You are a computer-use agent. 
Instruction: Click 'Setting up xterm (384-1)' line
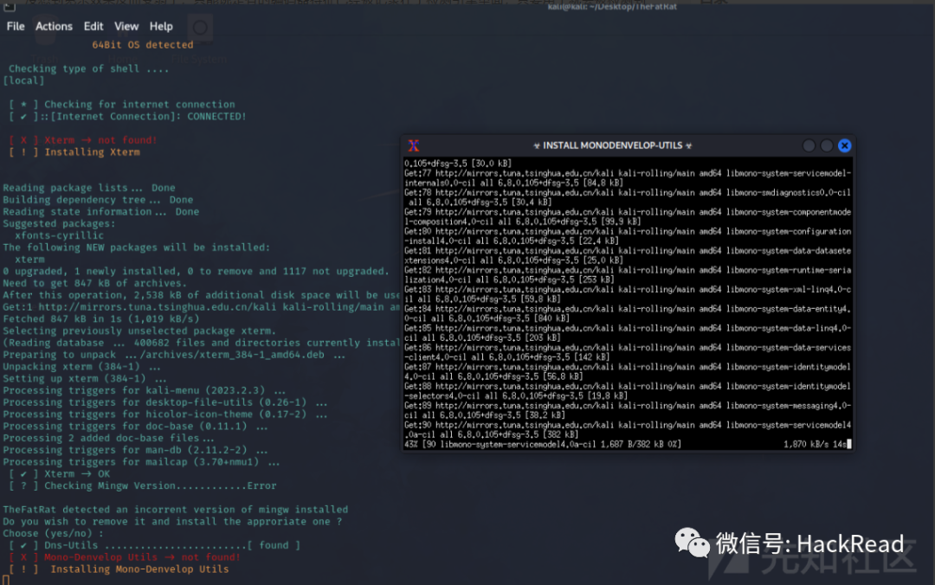pyautogui.click(x=85, y=379)
